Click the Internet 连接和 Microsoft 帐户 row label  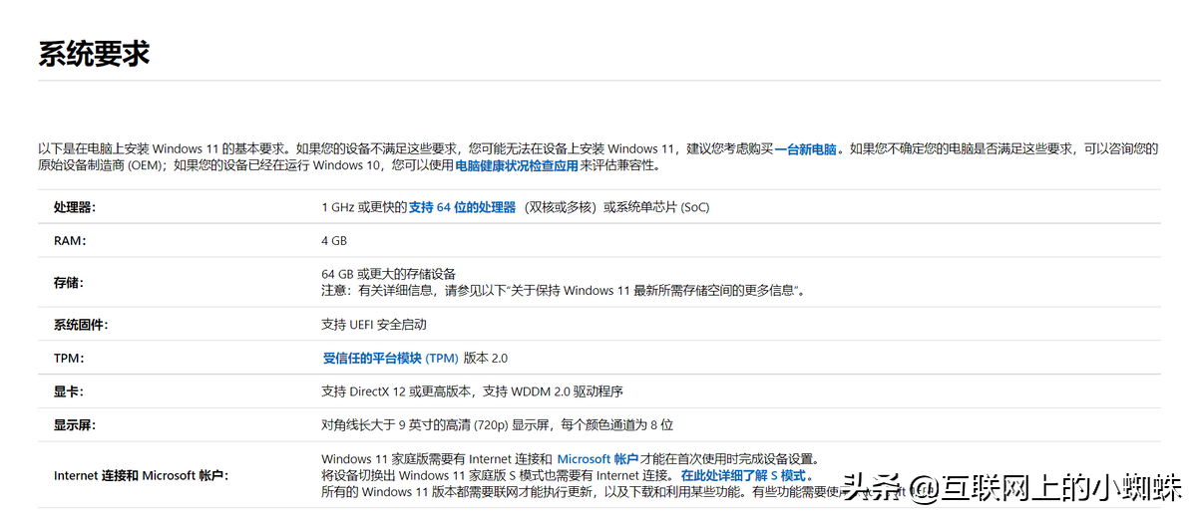[141, 475]
